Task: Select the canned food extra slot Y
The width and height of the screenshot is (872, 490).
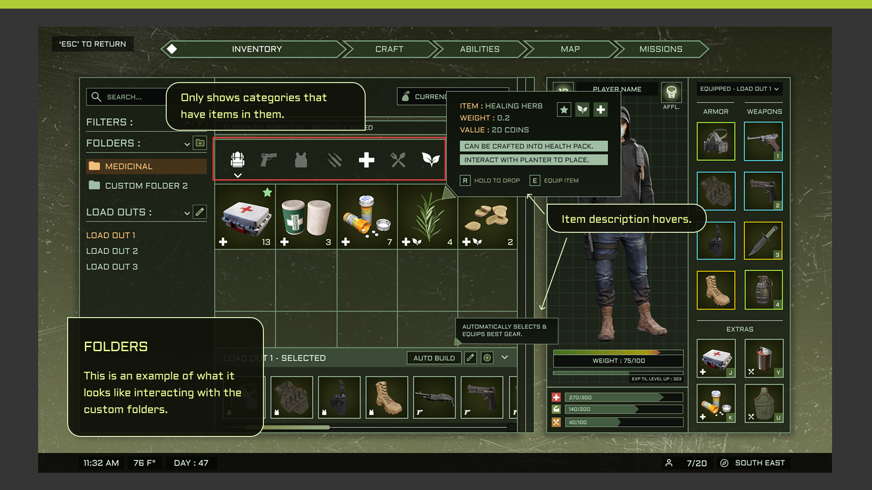Action: tap(764, 358)
